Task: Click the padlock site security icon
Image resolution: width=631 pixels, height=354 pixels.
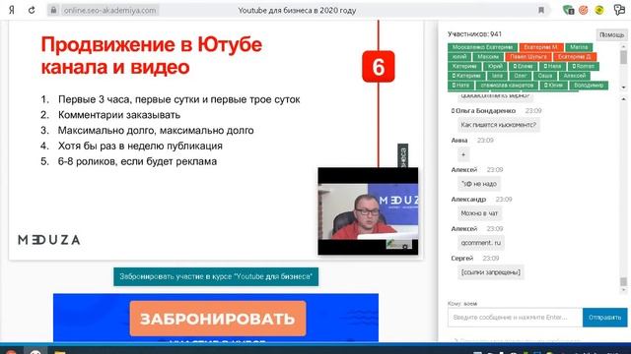Action: coord(53,10)
